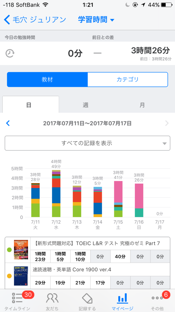Tap the 7/15 stacked bar
The image size is (175, 312).
118,199
